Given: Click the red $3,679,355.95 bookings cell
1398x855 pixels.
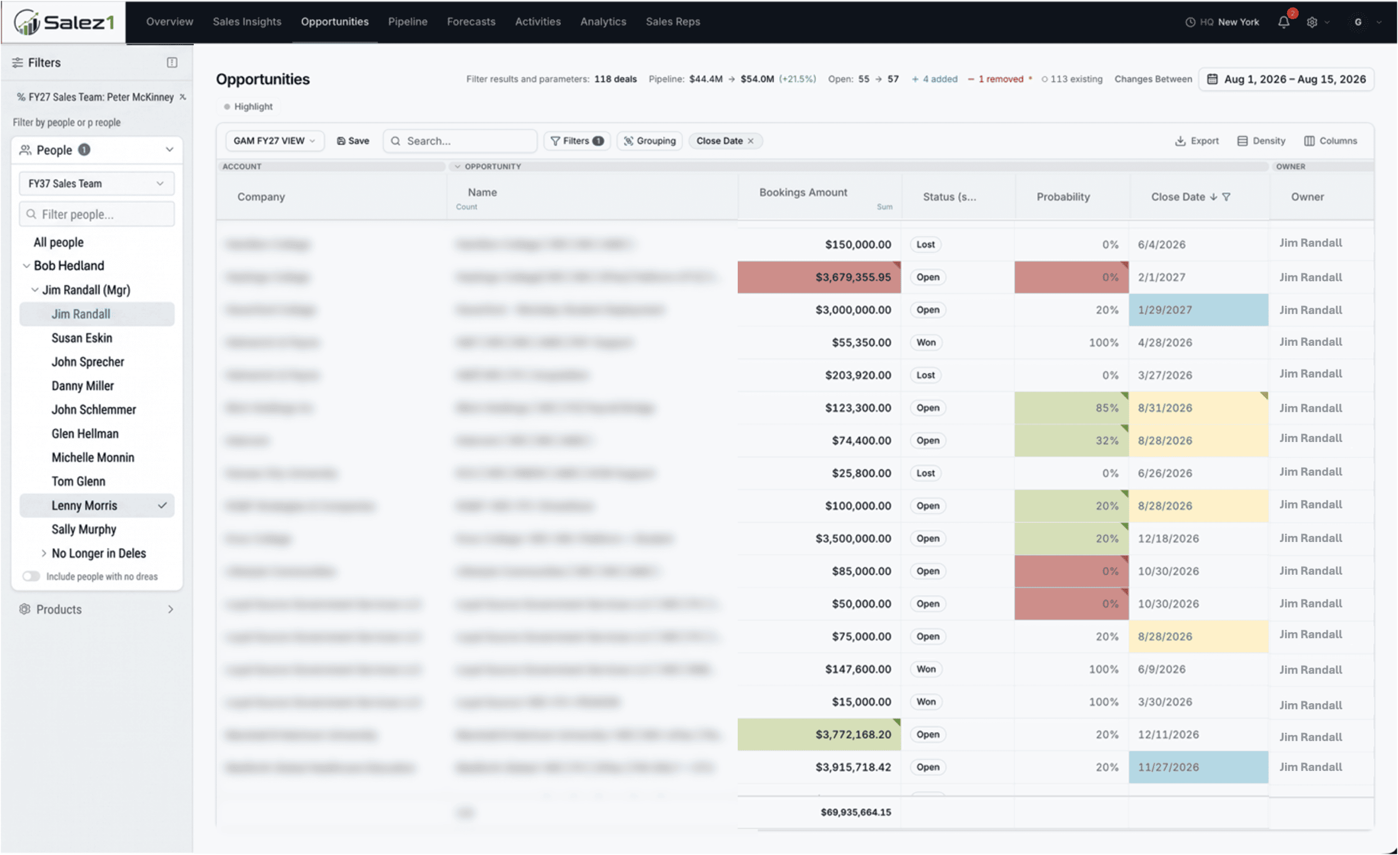Looking at the screenshot, I should click(819, 277).
